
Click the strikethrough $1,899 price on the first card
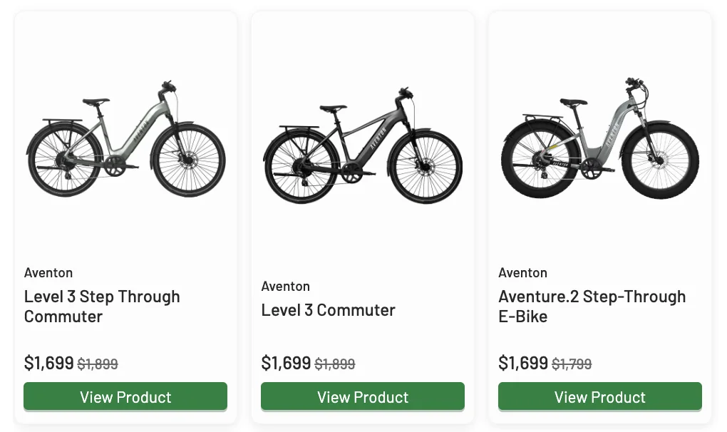click(97, 364)
